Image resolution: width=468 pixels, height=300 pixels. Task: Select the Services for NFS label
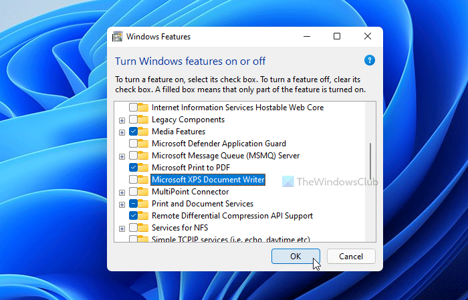180,228
